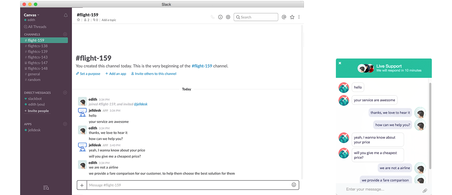This screenshot has height=195, width=452.
Task: Select the #flight-159 channel in the sidebar
Action: pyautogui.click(x=44, y=40)
